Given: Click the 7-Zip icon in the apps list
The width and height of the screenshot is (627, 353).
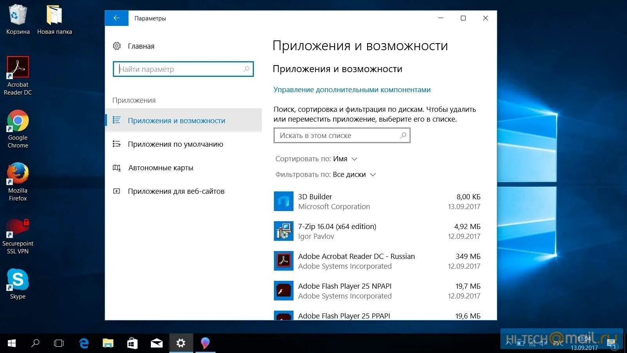Looking at the screenshot, I should click(x=283, y=231).
